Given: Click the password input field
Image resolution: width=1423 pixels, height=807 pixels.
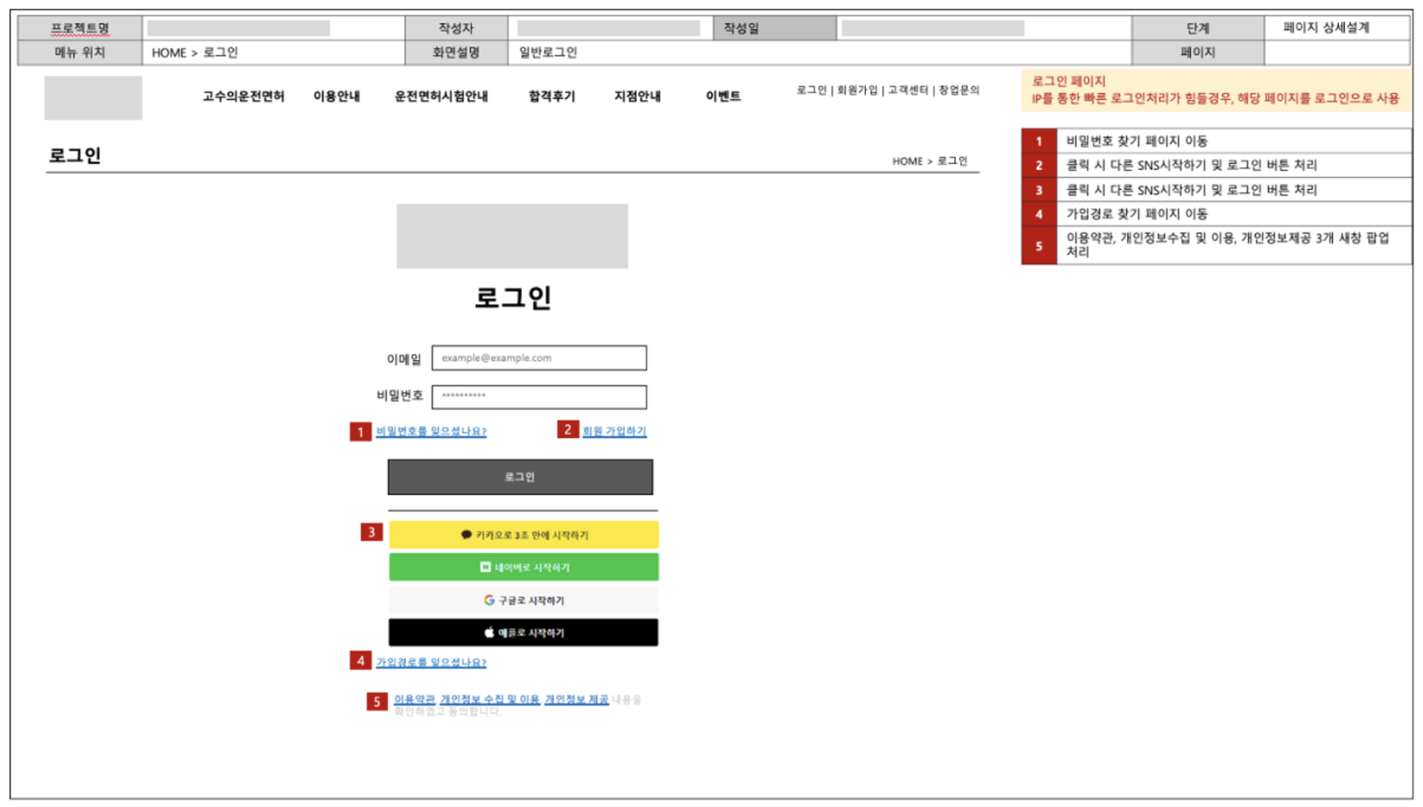Looking at the screenshot, I should click(539, 396).
